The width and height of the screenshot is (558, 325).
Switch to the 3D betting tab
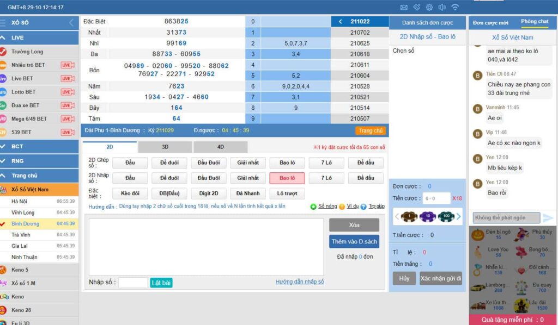[165, 147]
